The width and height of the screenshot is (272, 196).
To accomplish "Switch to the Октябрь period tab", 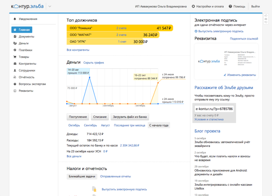I will pos(74,125).
